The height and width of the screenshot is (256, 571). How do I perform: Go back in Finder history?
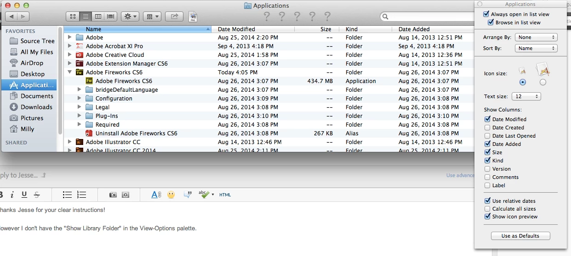coord(11,16)
